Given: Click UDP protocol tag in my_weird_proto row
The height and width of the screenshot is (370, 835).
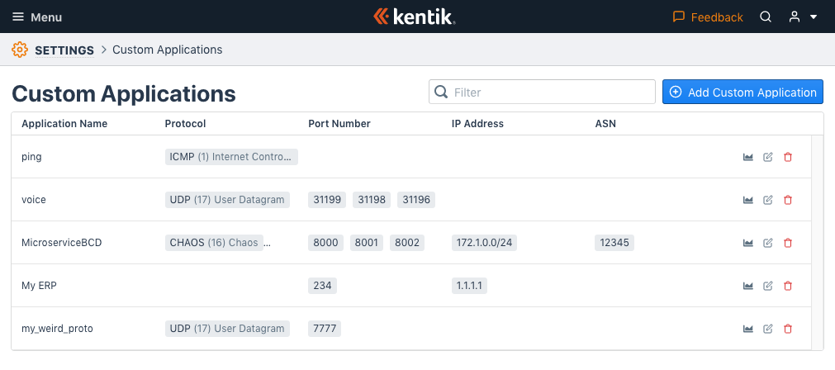Looking at the screenshot, I should pos(227,329).
